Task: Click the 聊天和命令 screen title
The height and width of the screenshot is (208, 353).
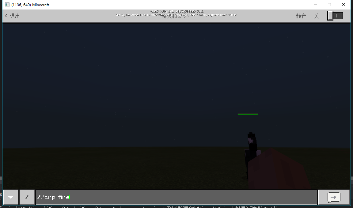Action: click(x=174, y=17)
